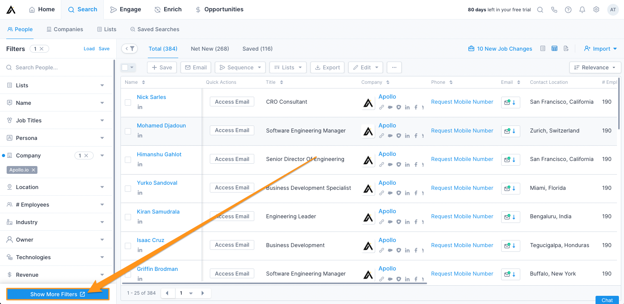Click Show More Filters button
624x304 pixels.
pos(58,294)
